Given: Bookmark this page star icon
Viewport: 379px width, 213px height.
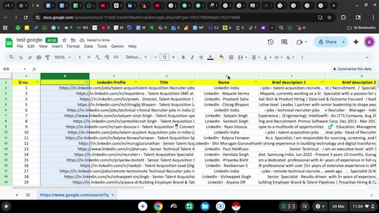Looking at the screenshot, I should (329, 17).
